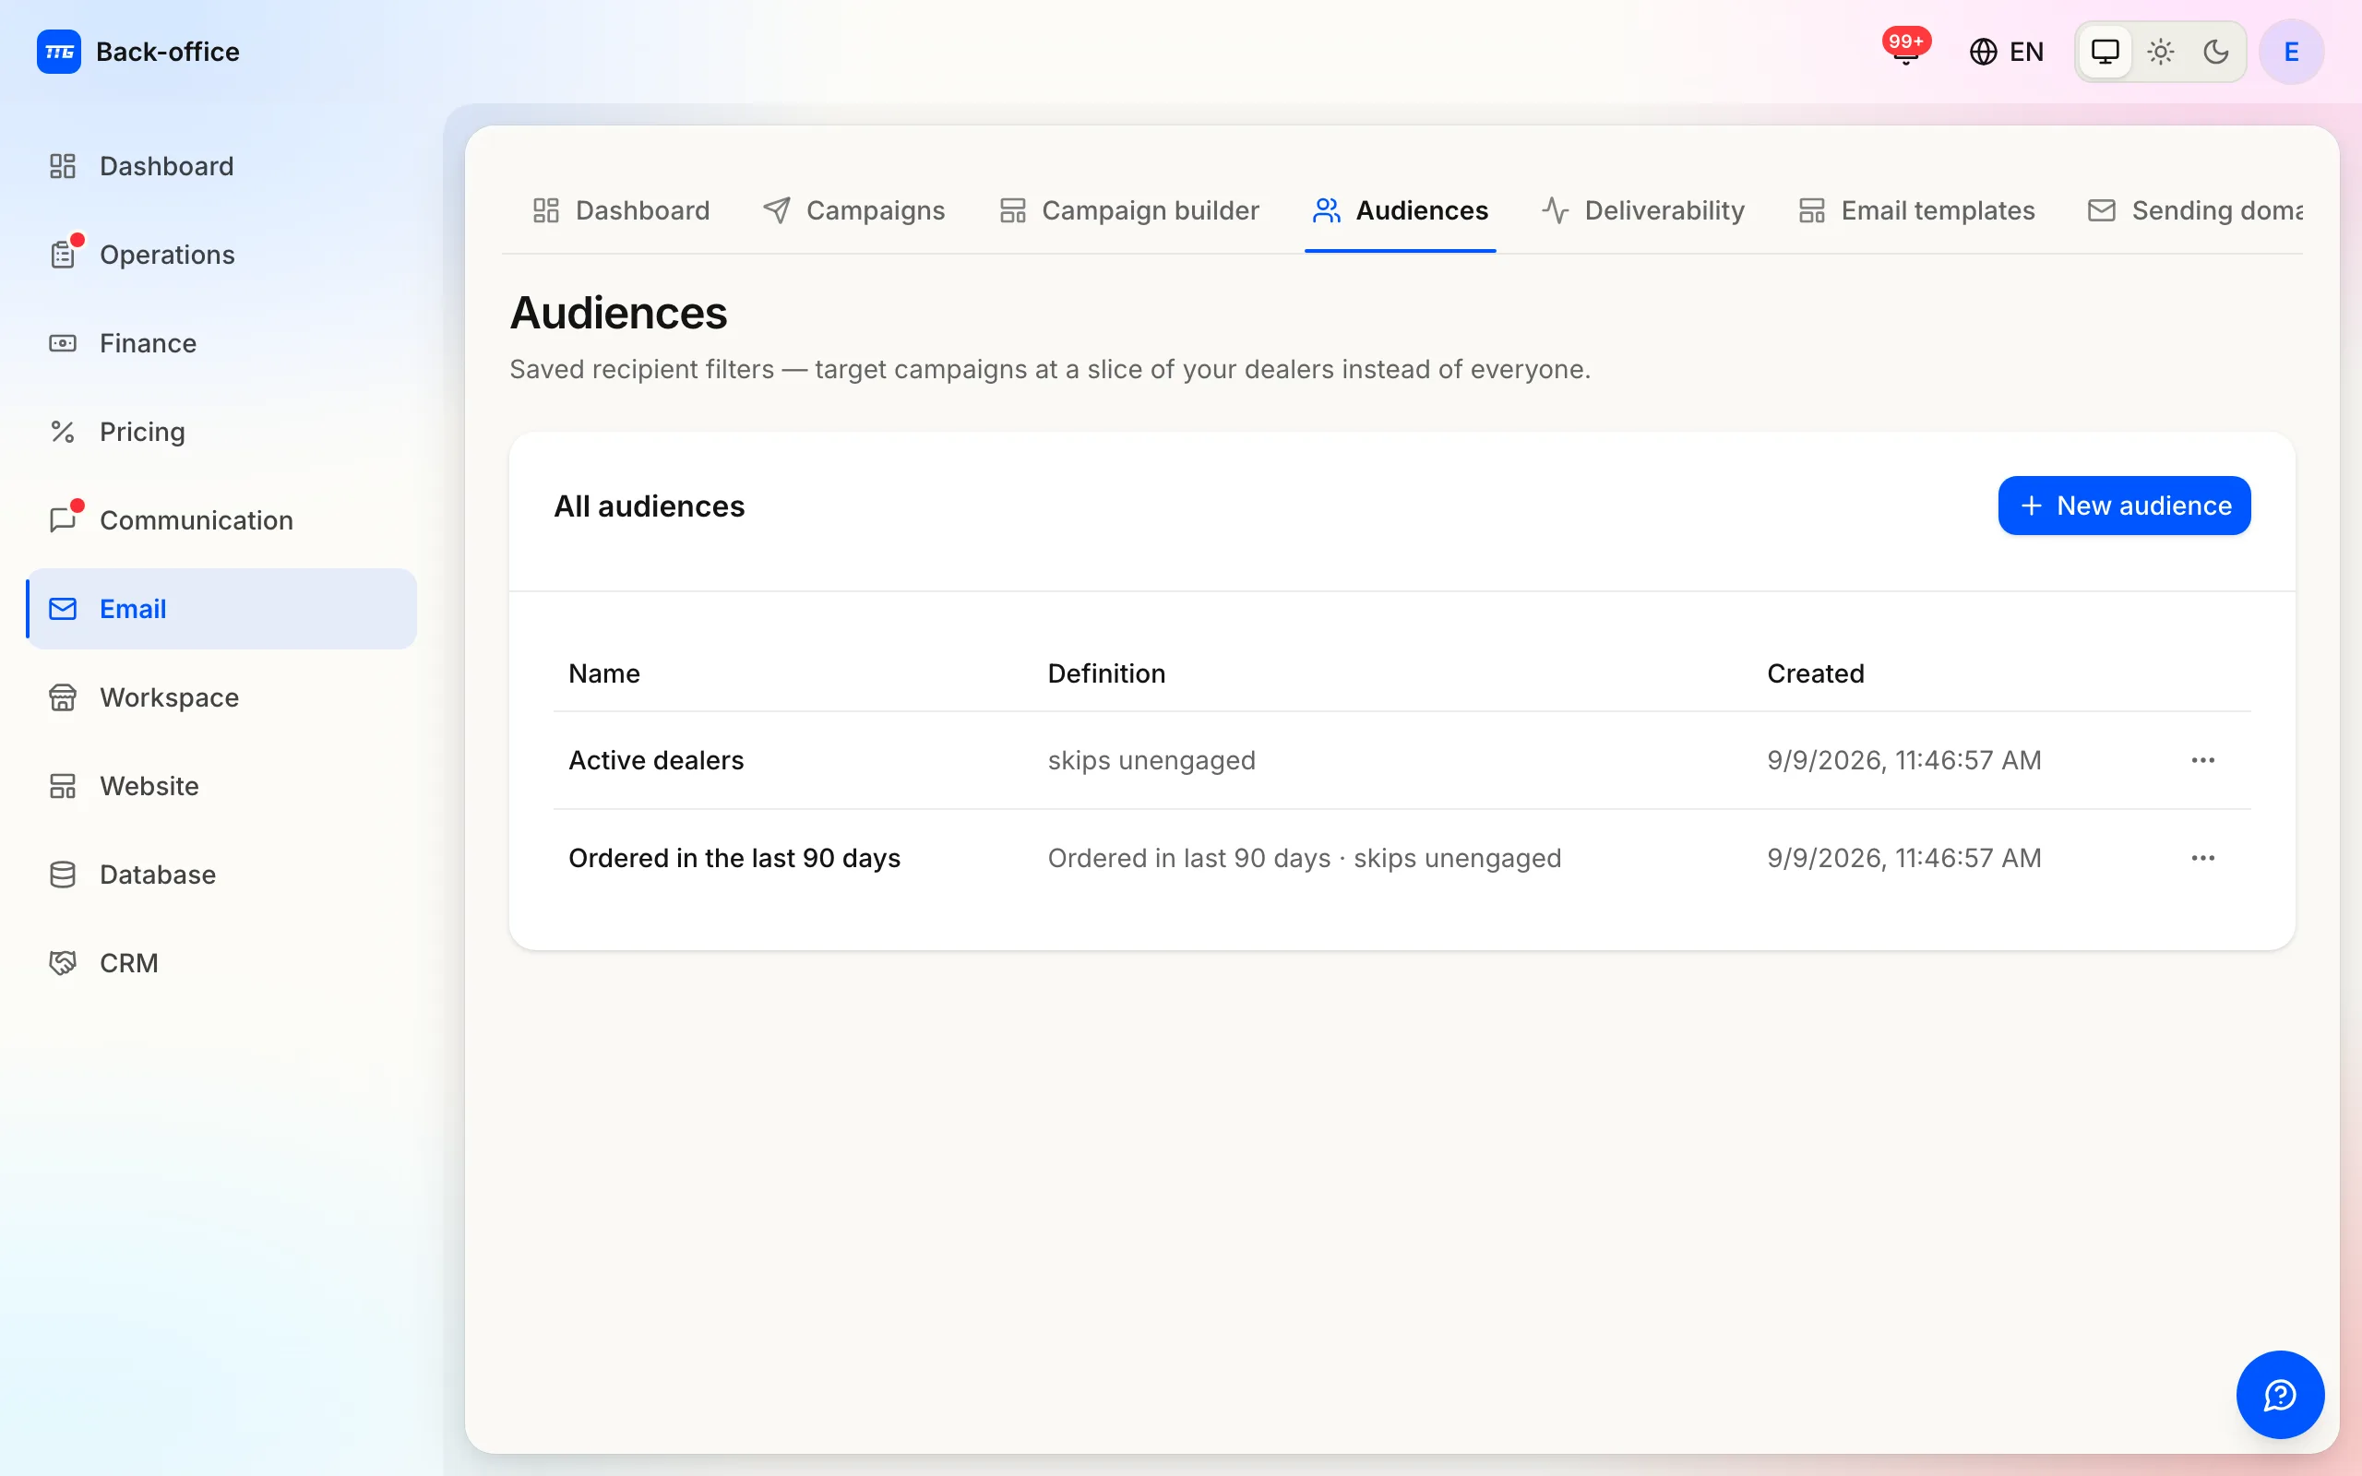
Task: Go to Website in the sidebar
Action: coord(221,786)
